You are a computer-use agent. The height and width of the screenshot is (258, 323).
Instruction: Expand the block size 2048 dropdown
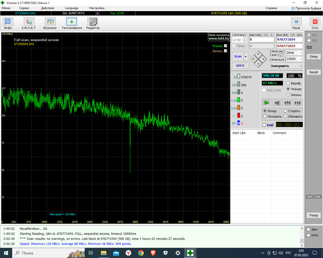301,53
